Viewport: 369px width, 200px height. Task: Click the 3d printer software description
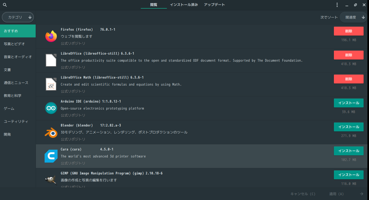pyautogui.click(x=103, y=156)
